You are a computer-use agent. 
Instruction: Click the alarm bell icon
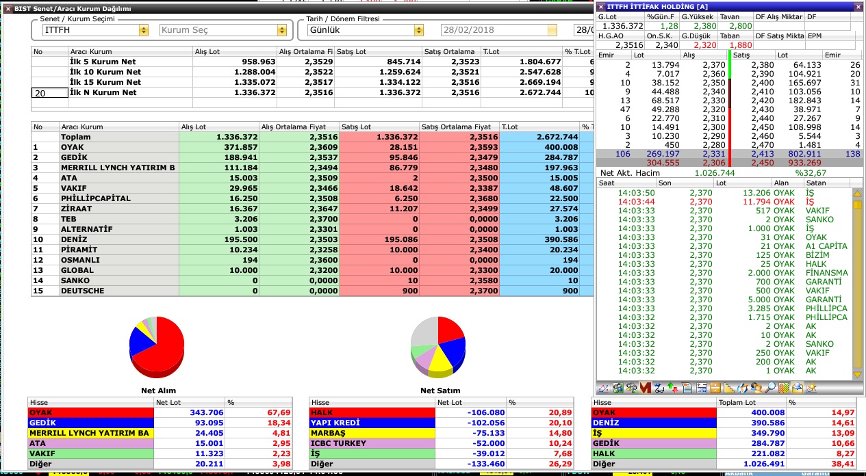tap(798, 388)
